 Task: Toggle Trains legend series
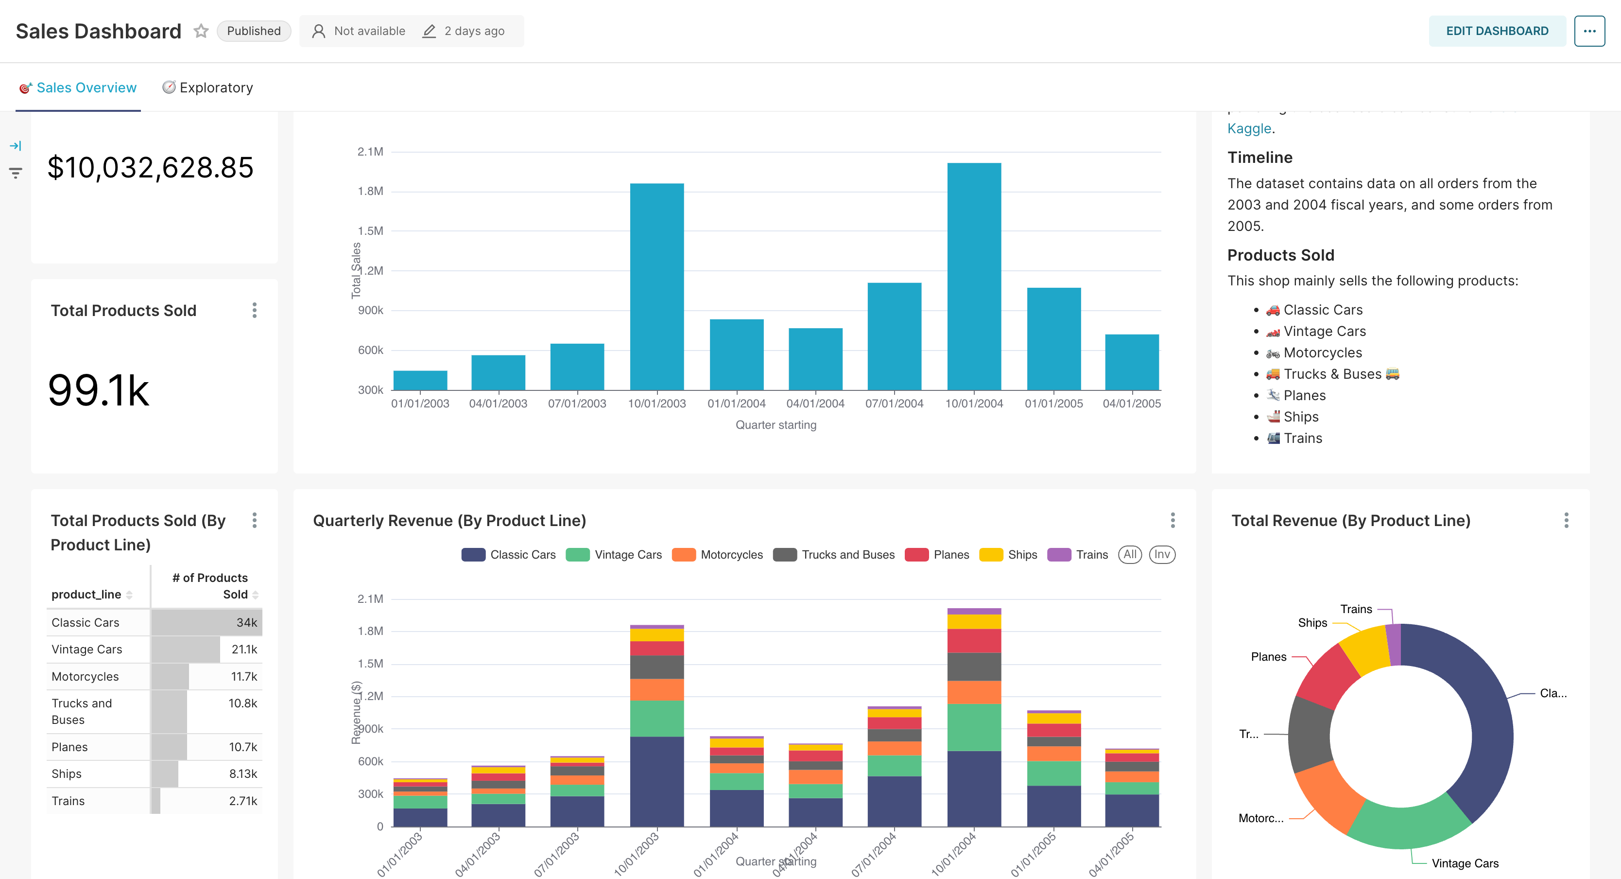click(1077, 555)
